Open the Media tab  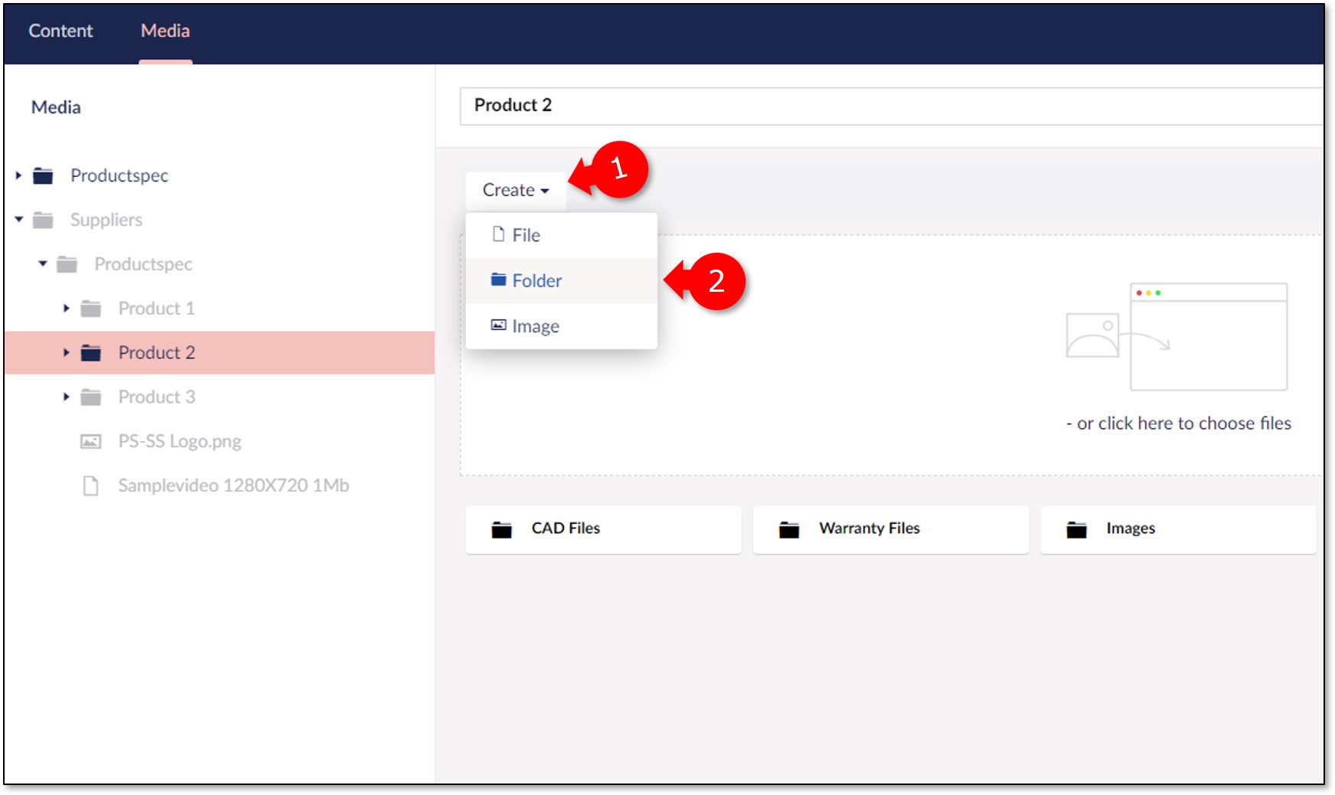click(x=166, y=31)
